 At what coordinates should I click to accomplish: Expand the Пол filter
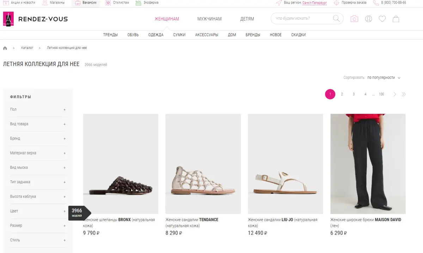pos(38,110)
